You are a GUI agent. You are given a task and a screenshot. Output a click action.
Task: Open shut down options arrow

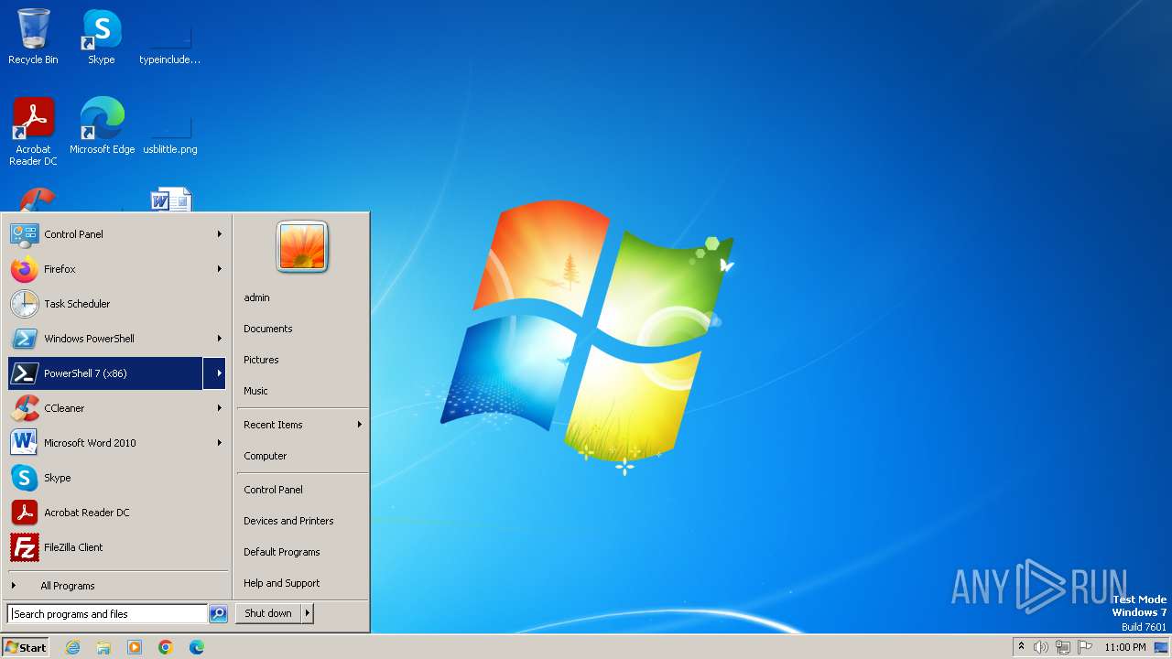(308, 613)
